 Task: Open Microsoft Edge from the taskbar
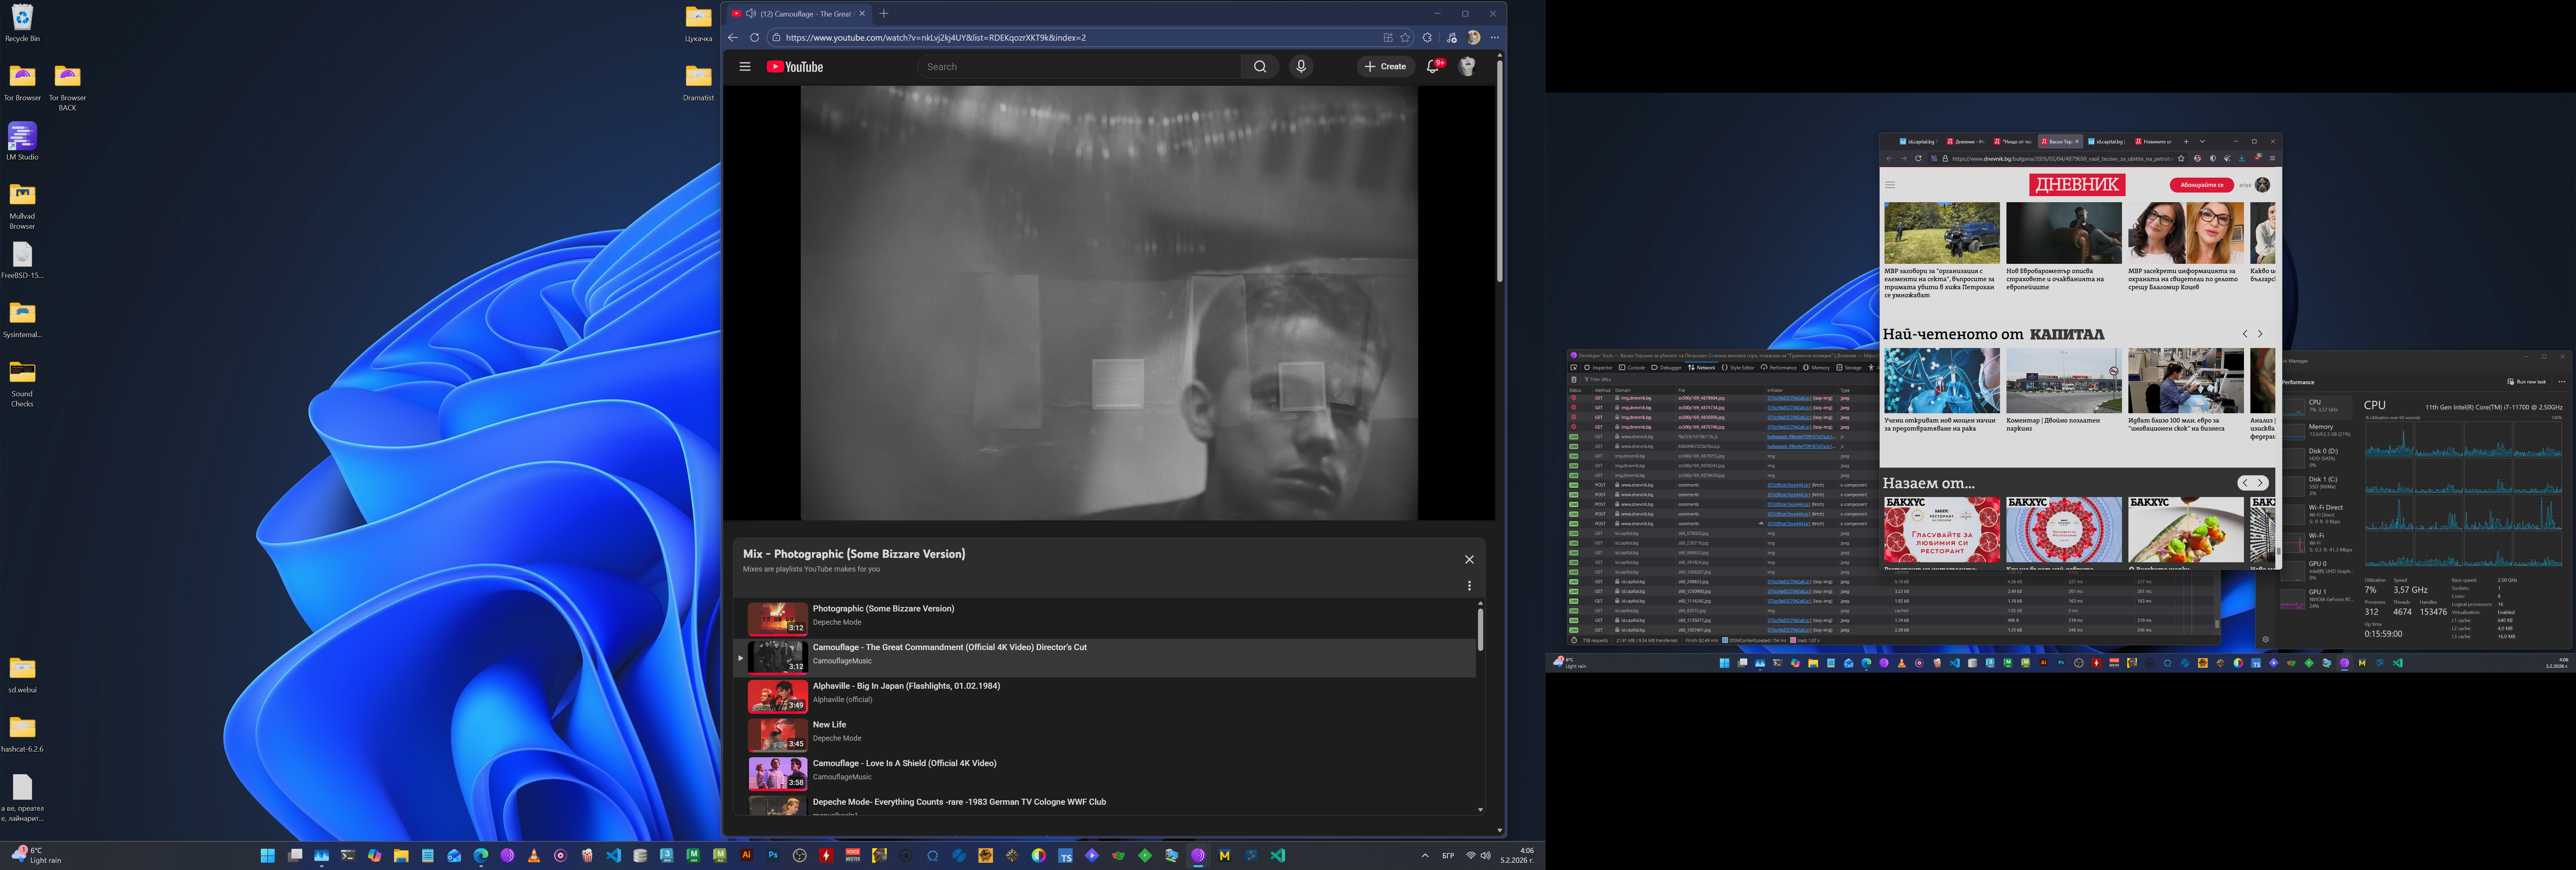481,856
